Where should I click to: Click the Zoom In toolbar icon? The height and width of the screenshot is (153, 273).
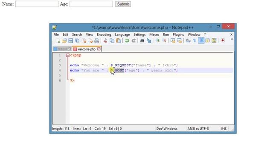(x=157, y=41)
